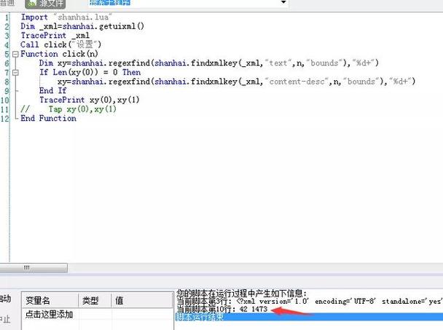Collapse the Function click(n) fold marker
Viewport: 443px width, 330px height.
tap(16, 54)
